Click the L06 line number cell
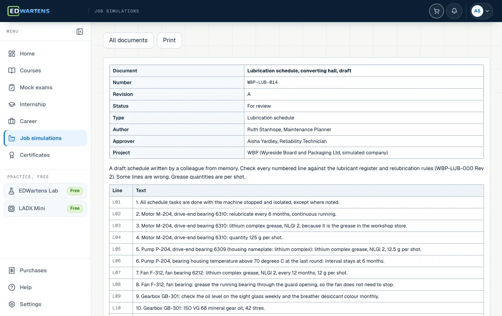502x316 pixels. pyautogui.click(x=121, y=261)
